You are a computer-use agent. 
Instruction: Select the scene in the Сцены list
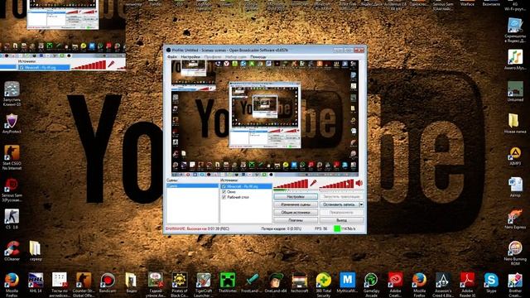(x=193, y=185)
